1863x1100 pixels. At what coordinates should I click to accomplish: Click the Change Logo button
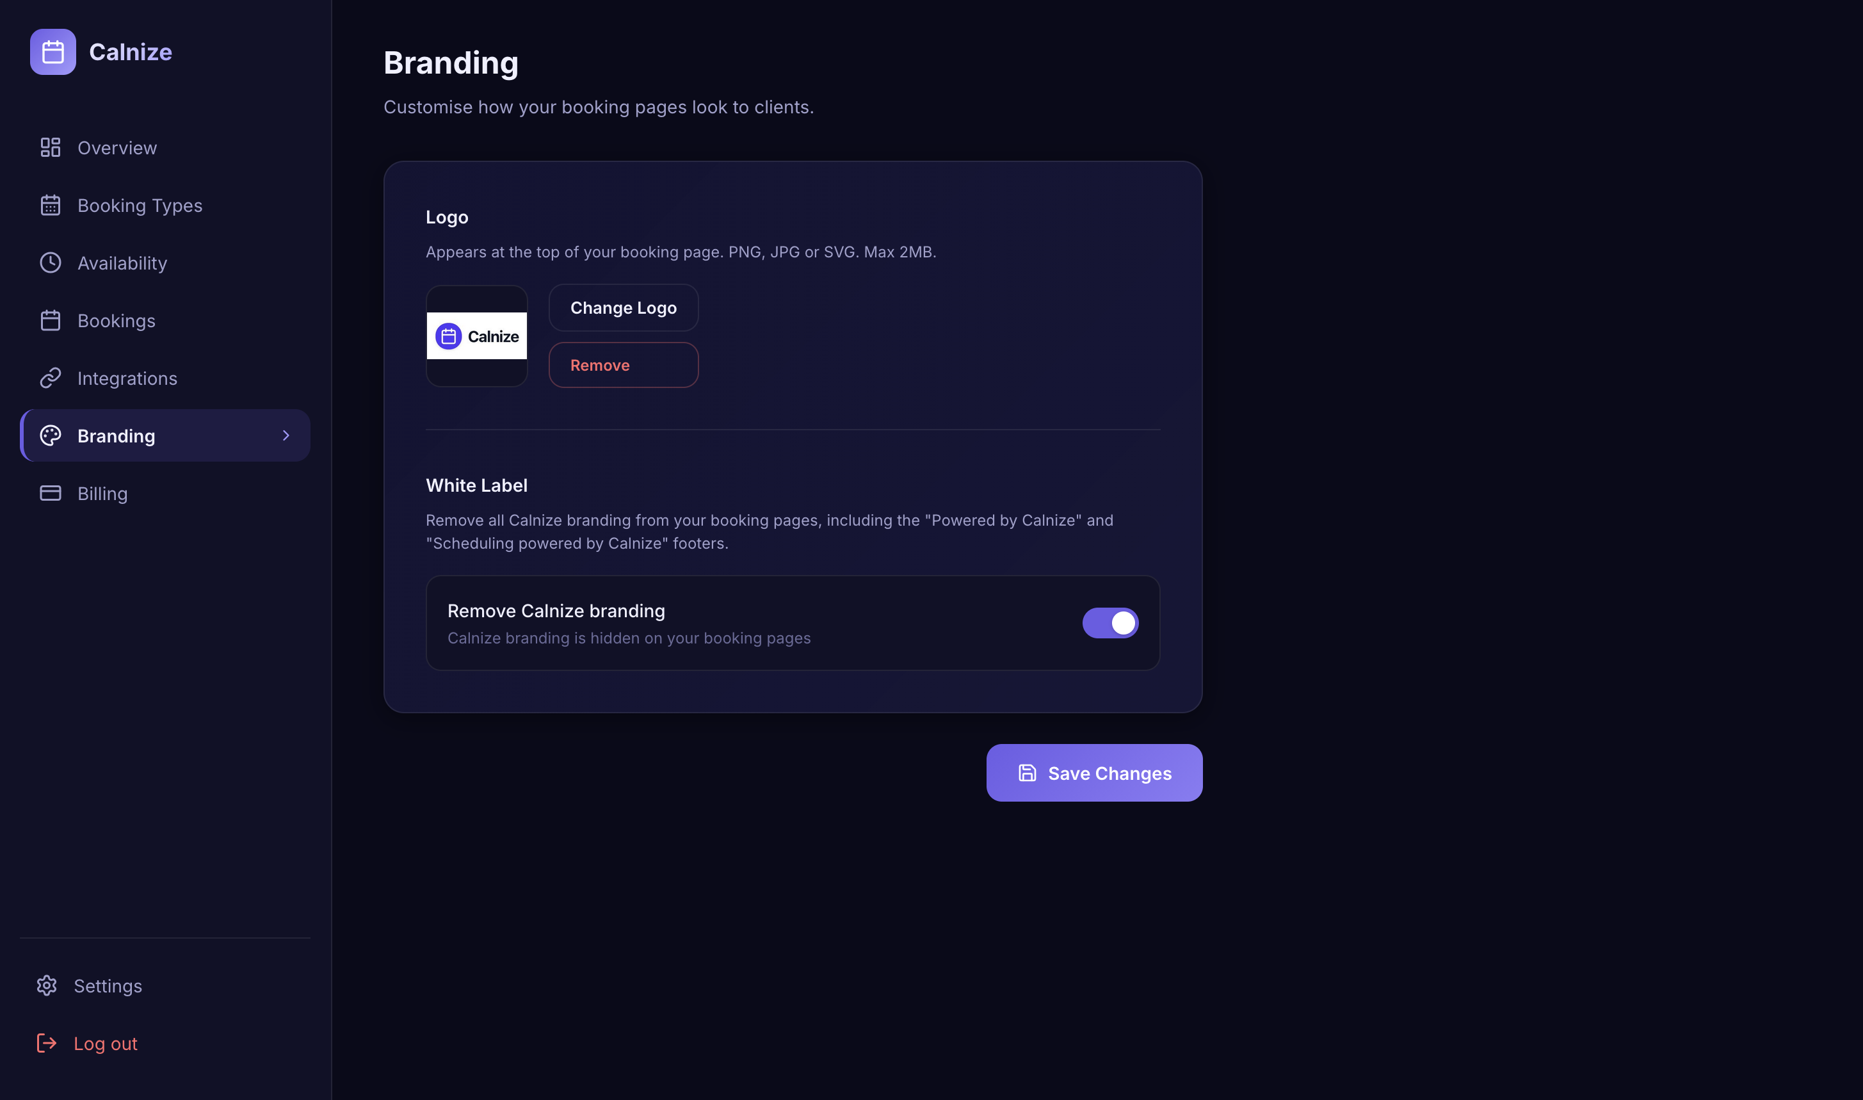coord(623,307)
